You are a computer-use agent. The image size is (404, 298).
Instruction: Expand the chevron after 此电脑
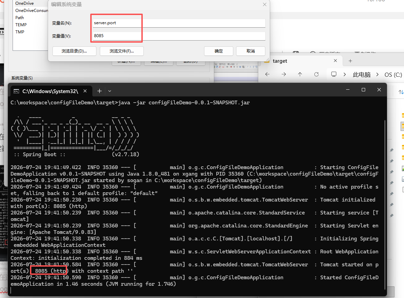[x=377, y=74]
